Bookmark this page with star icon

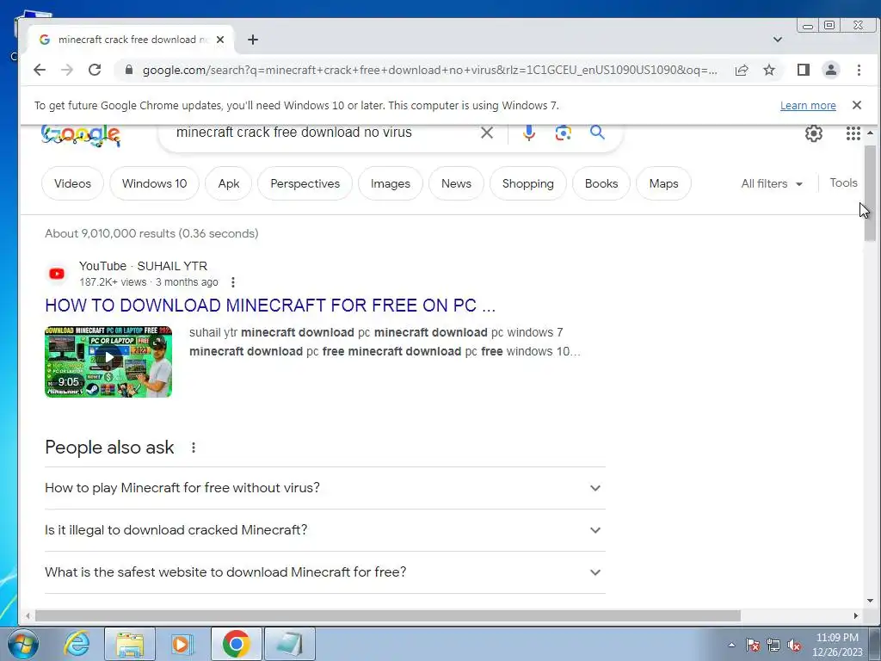tap(769, 70)
